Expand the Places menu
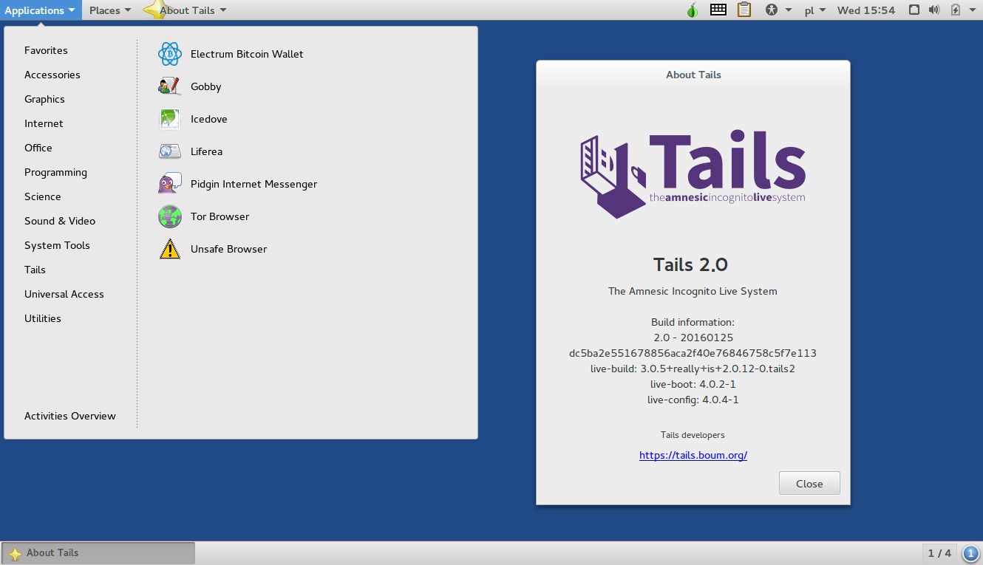 click(x=110, y=10)
